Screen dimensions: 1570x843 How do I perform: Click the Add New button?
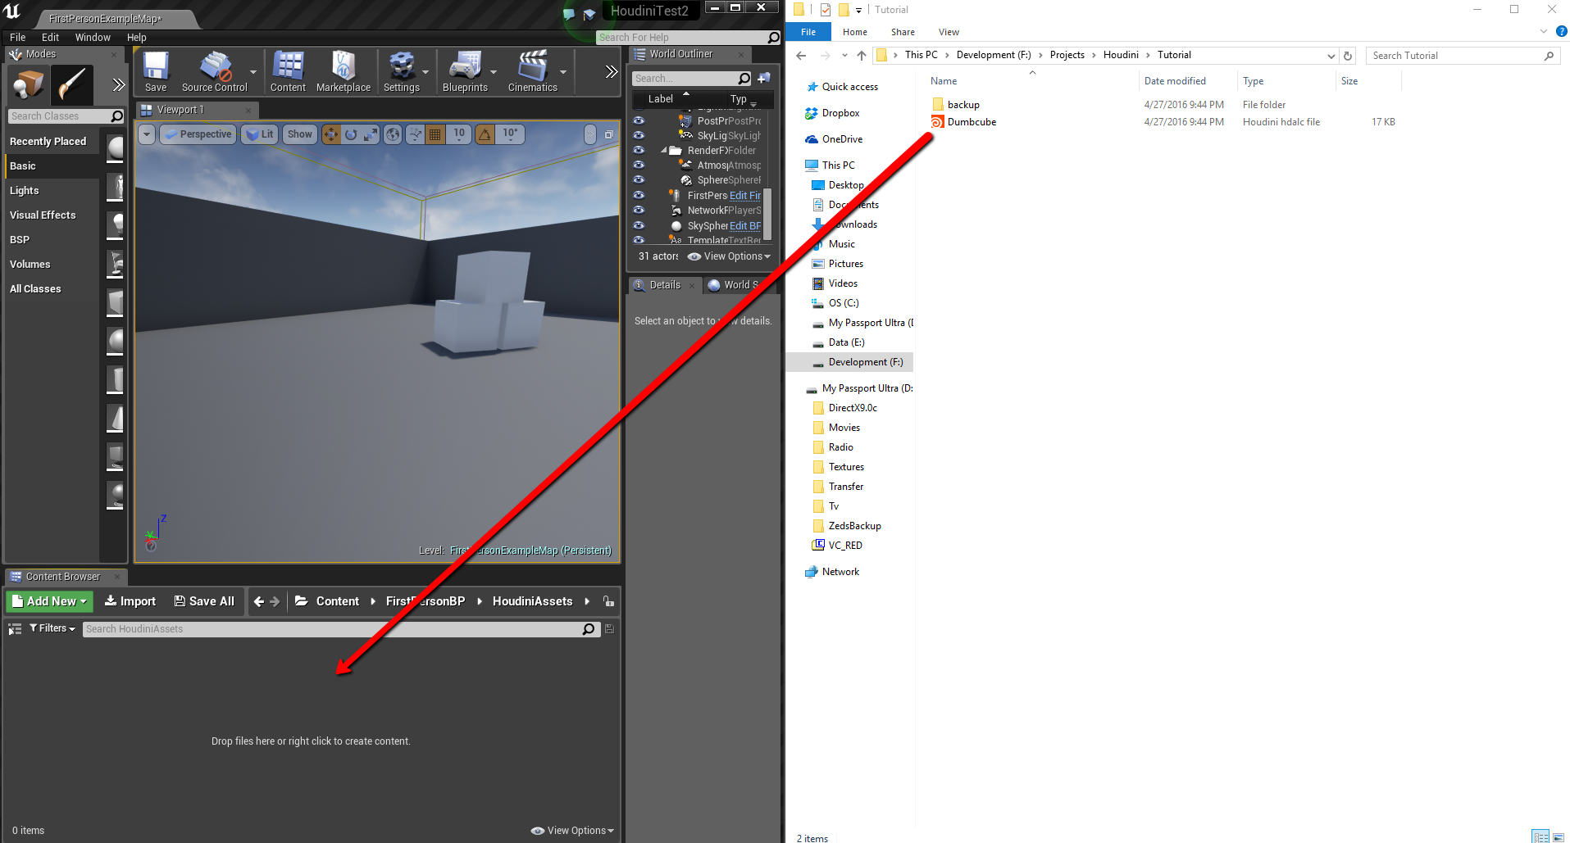(x=49, y=601)
